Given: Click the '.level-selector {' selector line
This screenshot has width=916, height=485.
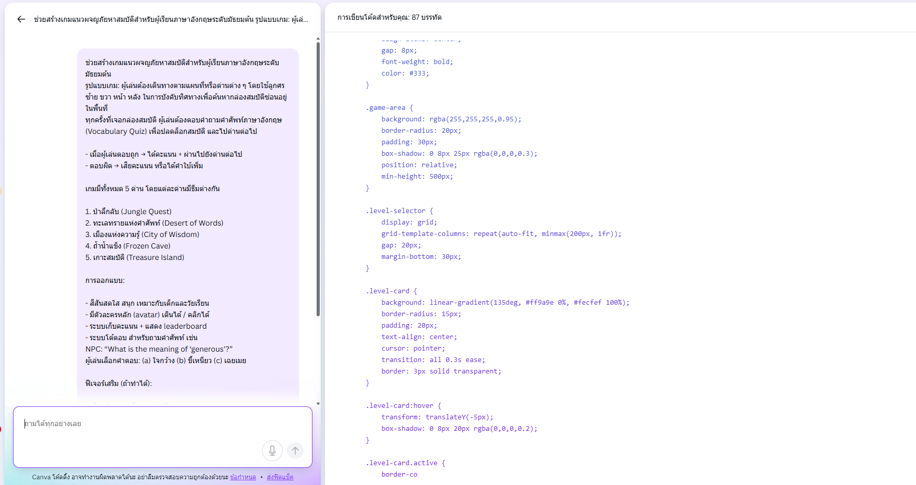Looking at the screenshot, I should tap(399, 211).
